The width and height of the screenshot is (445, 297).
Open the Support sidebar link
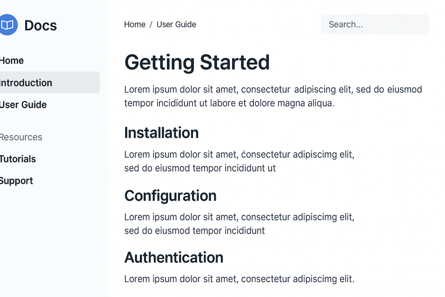(17, 181)
